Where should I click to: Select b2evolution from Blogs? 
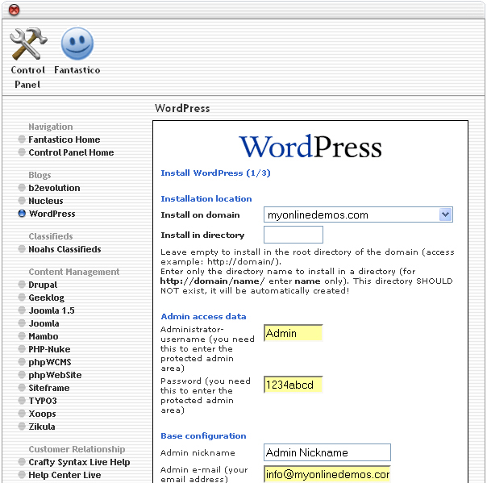[x=54, y=188]
